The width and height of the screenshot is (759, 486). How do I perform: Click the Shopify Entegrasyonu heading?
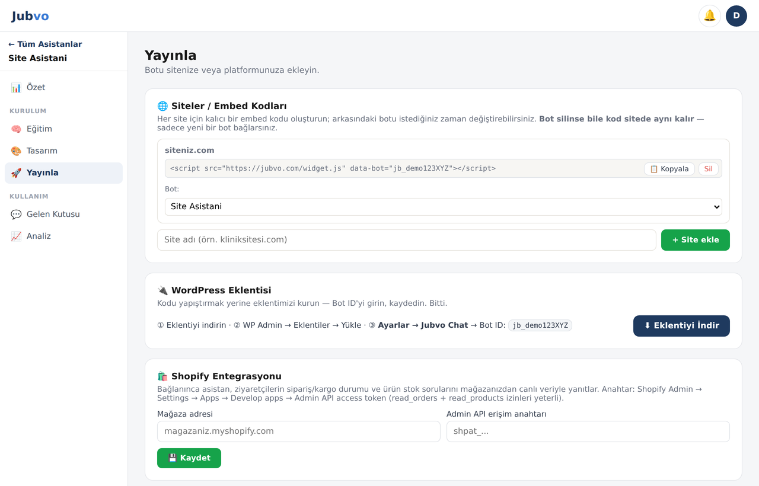[227, 376]
